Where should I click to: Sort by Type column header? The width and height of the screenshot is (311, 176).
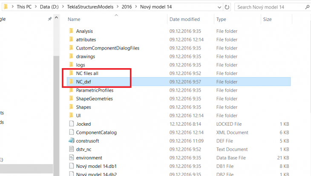pyautogui.click(x=221, y=19)
